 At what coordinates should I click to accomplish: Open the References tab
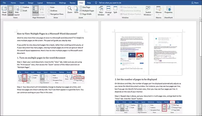[x=51, y=3]
